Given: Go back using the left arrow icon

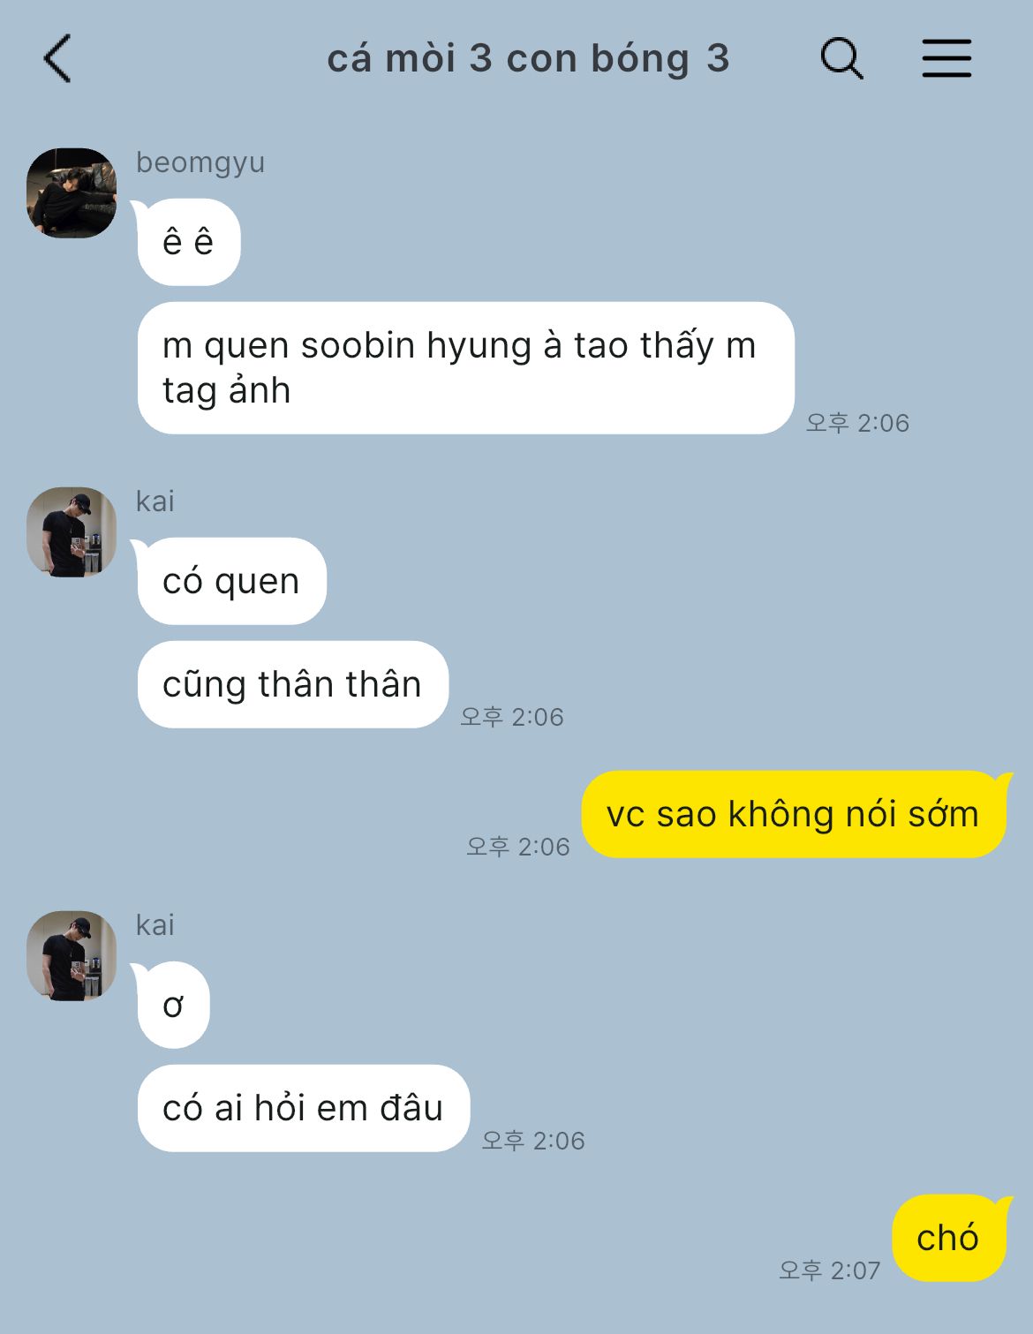Looking at the screenshot, I should pos(57,59).
